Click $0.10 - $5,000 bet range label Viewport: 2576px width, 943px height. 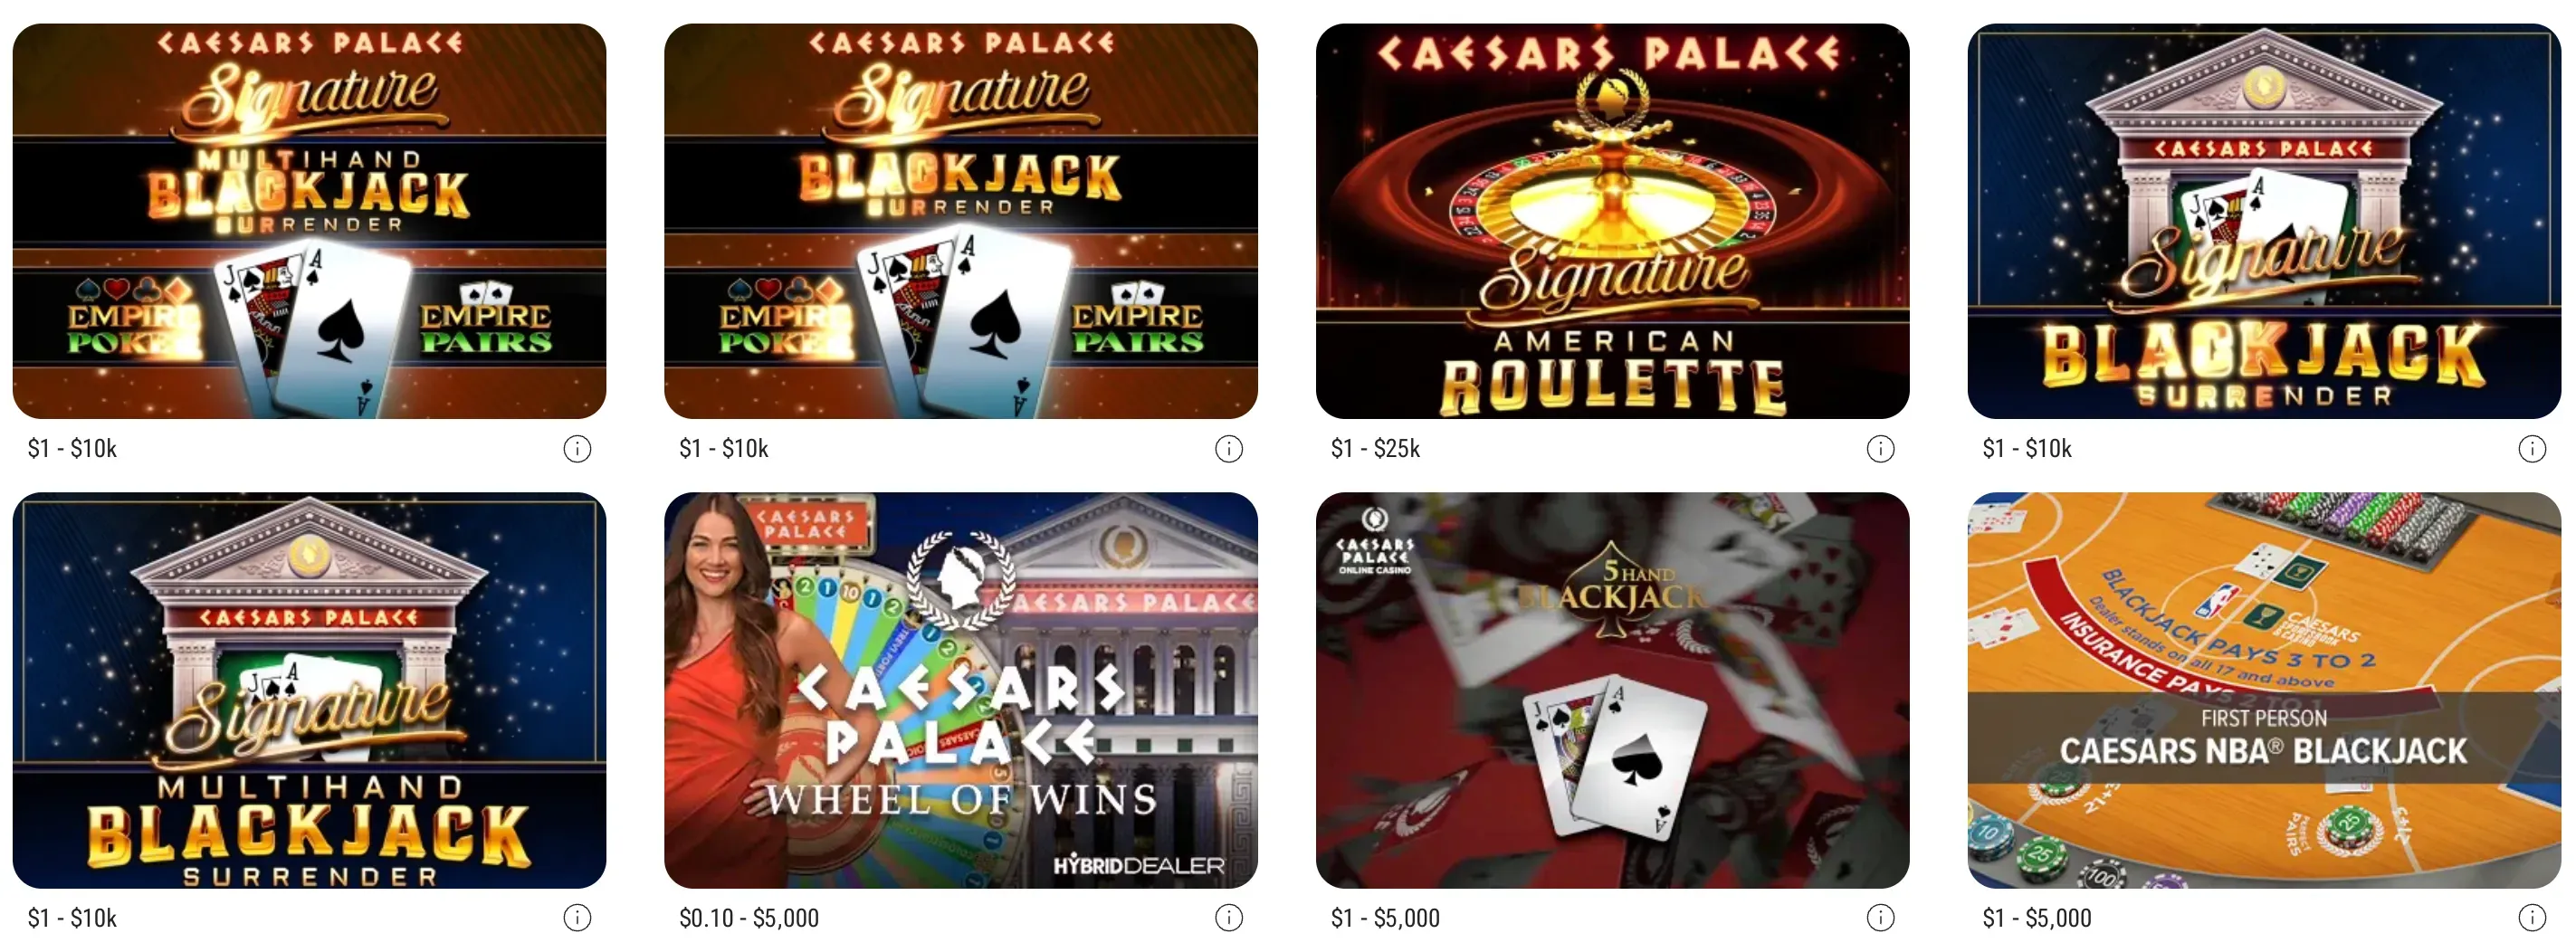coord(749,918)
